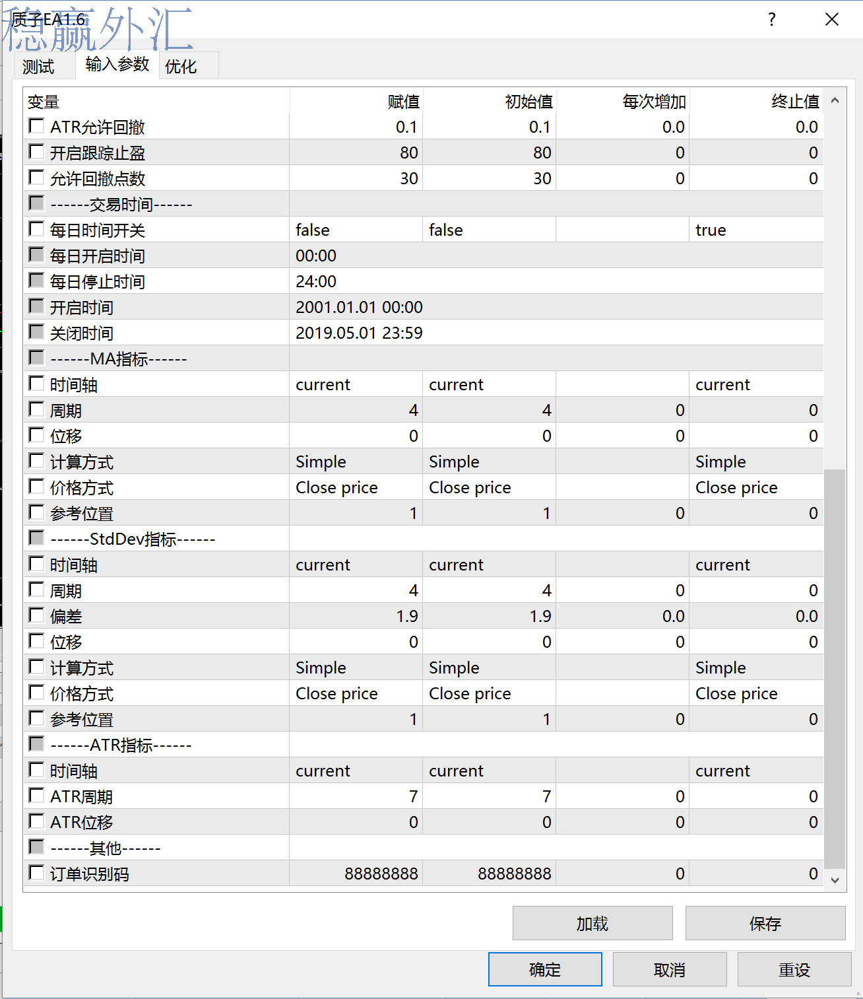Click the ATR周期 终止值 cell
This screenshot has width=863, height=999.
click(x=756, y=796)
